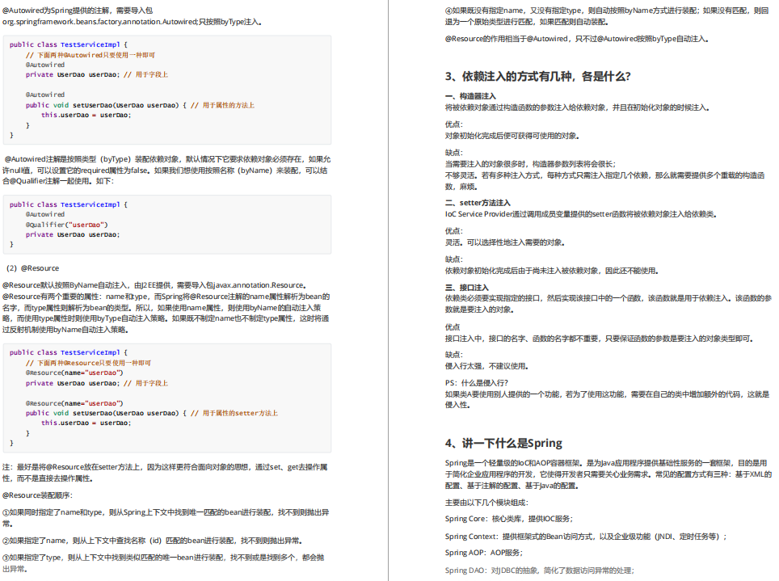Click the line starting "Spring Context：提供框架式的Bean"
The image size is (779, 581).
click(586, 537)
